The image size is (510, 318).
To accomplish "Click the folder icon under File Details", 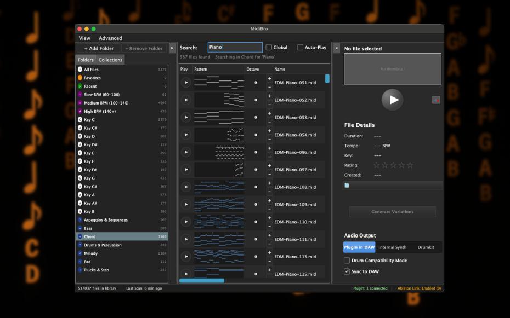I will (x=347, y=186).
